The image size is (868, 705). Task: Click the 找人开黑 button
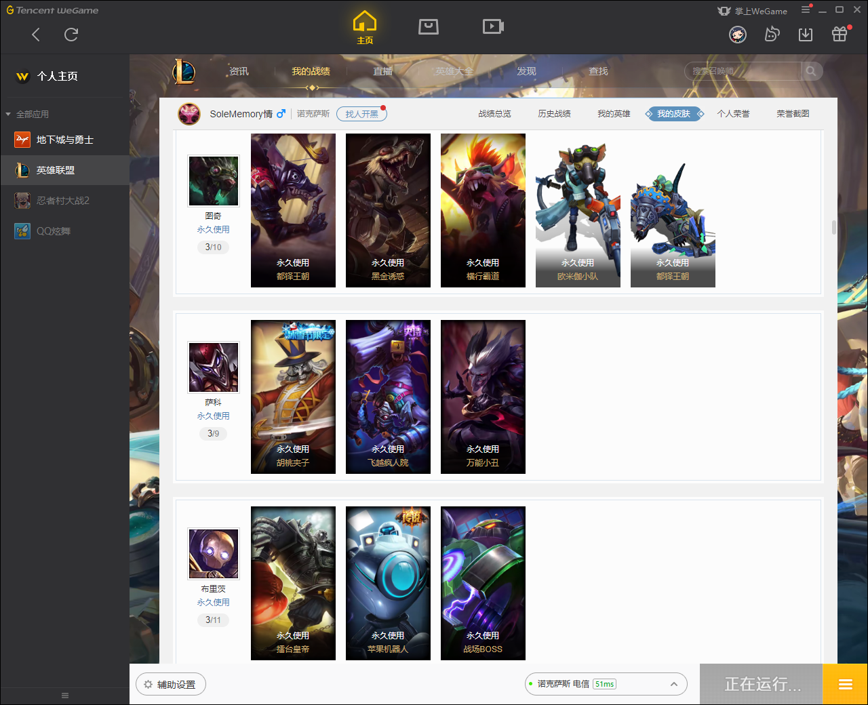pyautogui.click(x=361, y=114)
